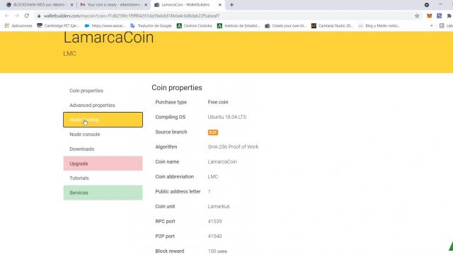This screenshot has width=453, height=255.
Task: Open the Camtasia Studio bookmark
Action: [x=332, y=25]
